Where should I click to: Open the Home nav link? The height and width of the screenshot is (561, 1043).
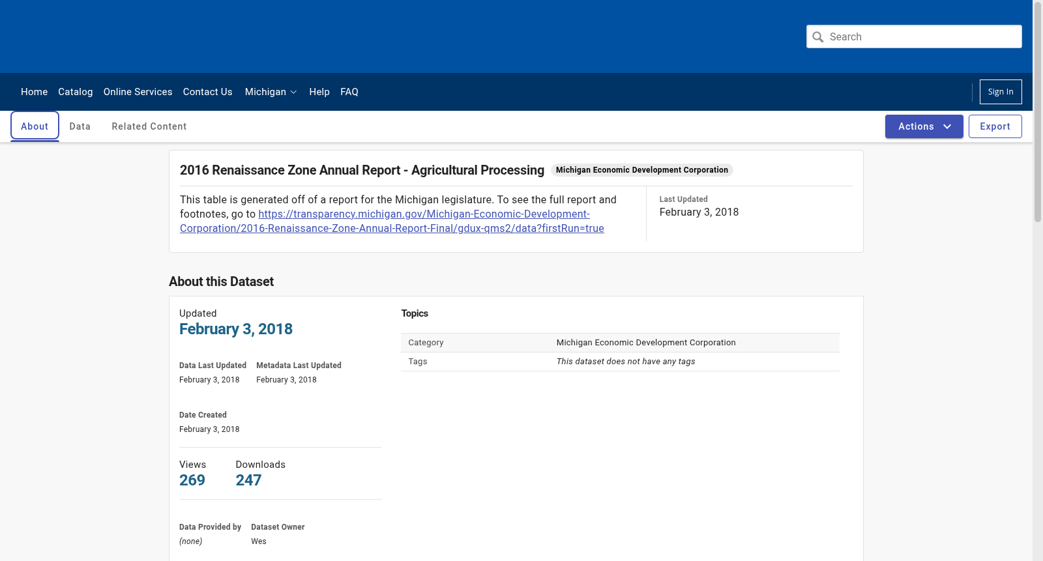tap(34, 92)
